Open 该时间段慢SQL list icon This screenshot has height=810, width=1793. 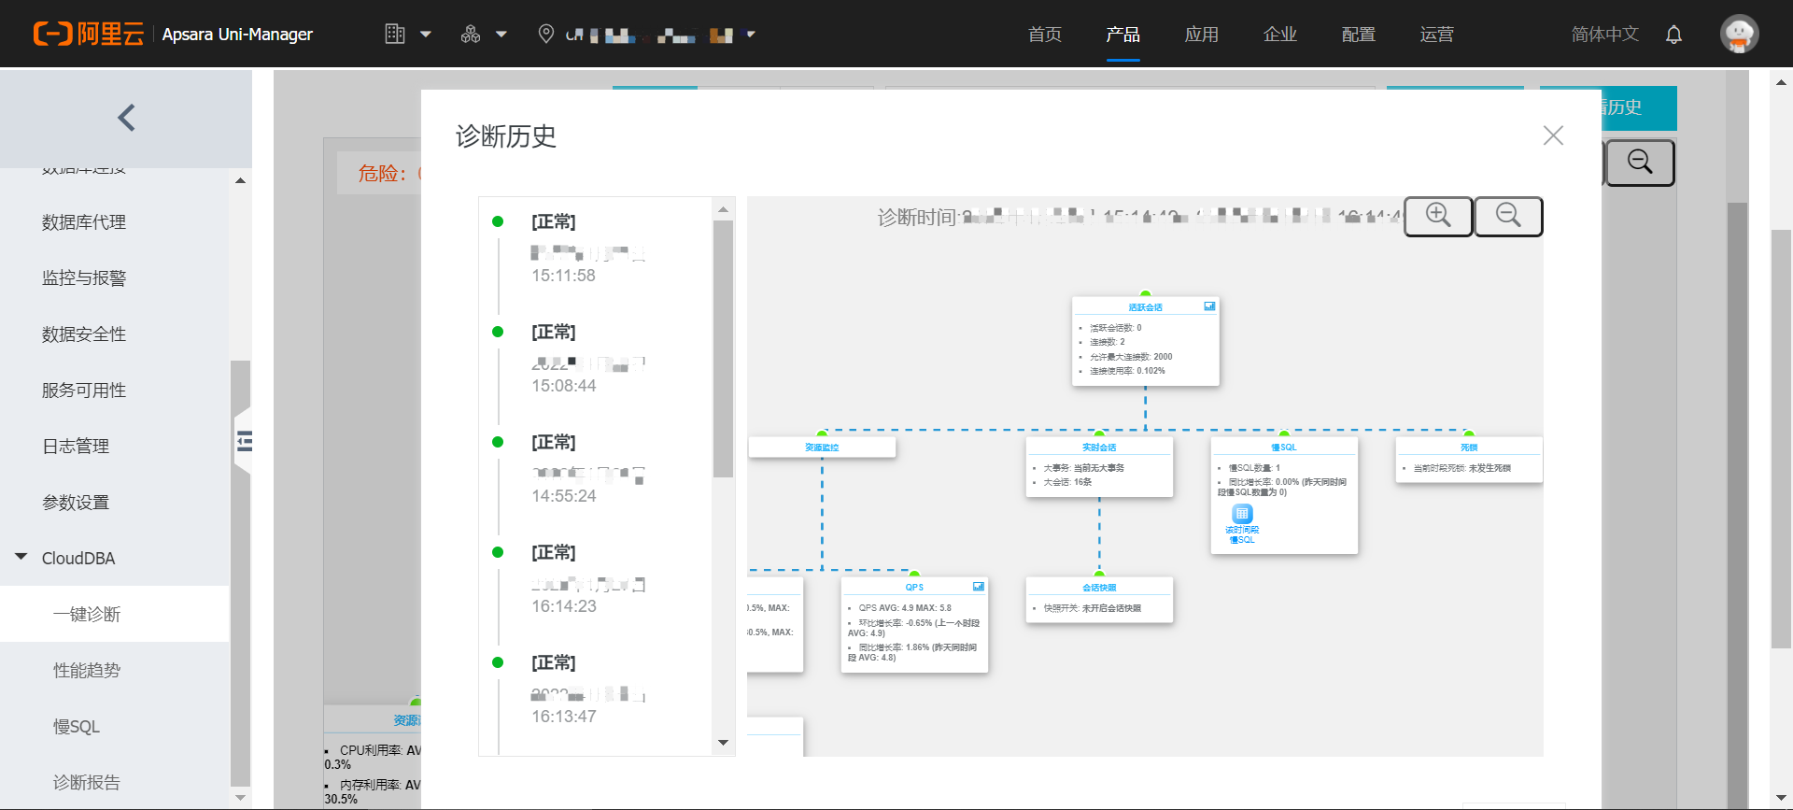1242,513
